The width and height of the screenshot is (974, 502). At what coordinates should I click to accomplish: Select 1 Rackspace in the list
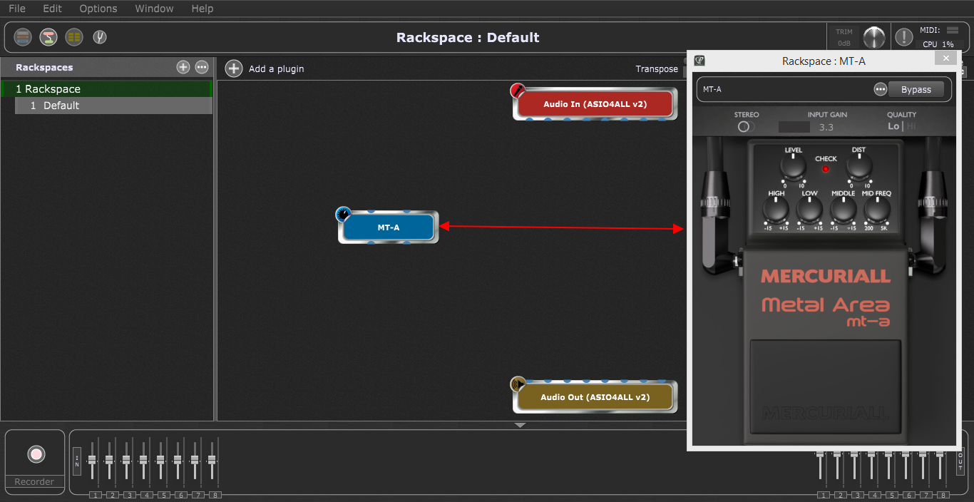pos(107,89)
